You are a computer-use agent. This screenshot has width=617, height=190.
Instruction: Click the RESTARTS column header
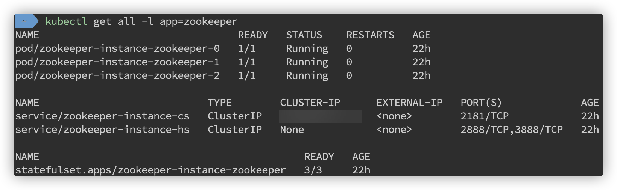[370, 35]
